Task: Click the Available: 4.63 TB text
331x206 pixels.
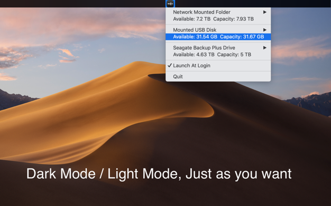Action: click(x=194, y=54)
